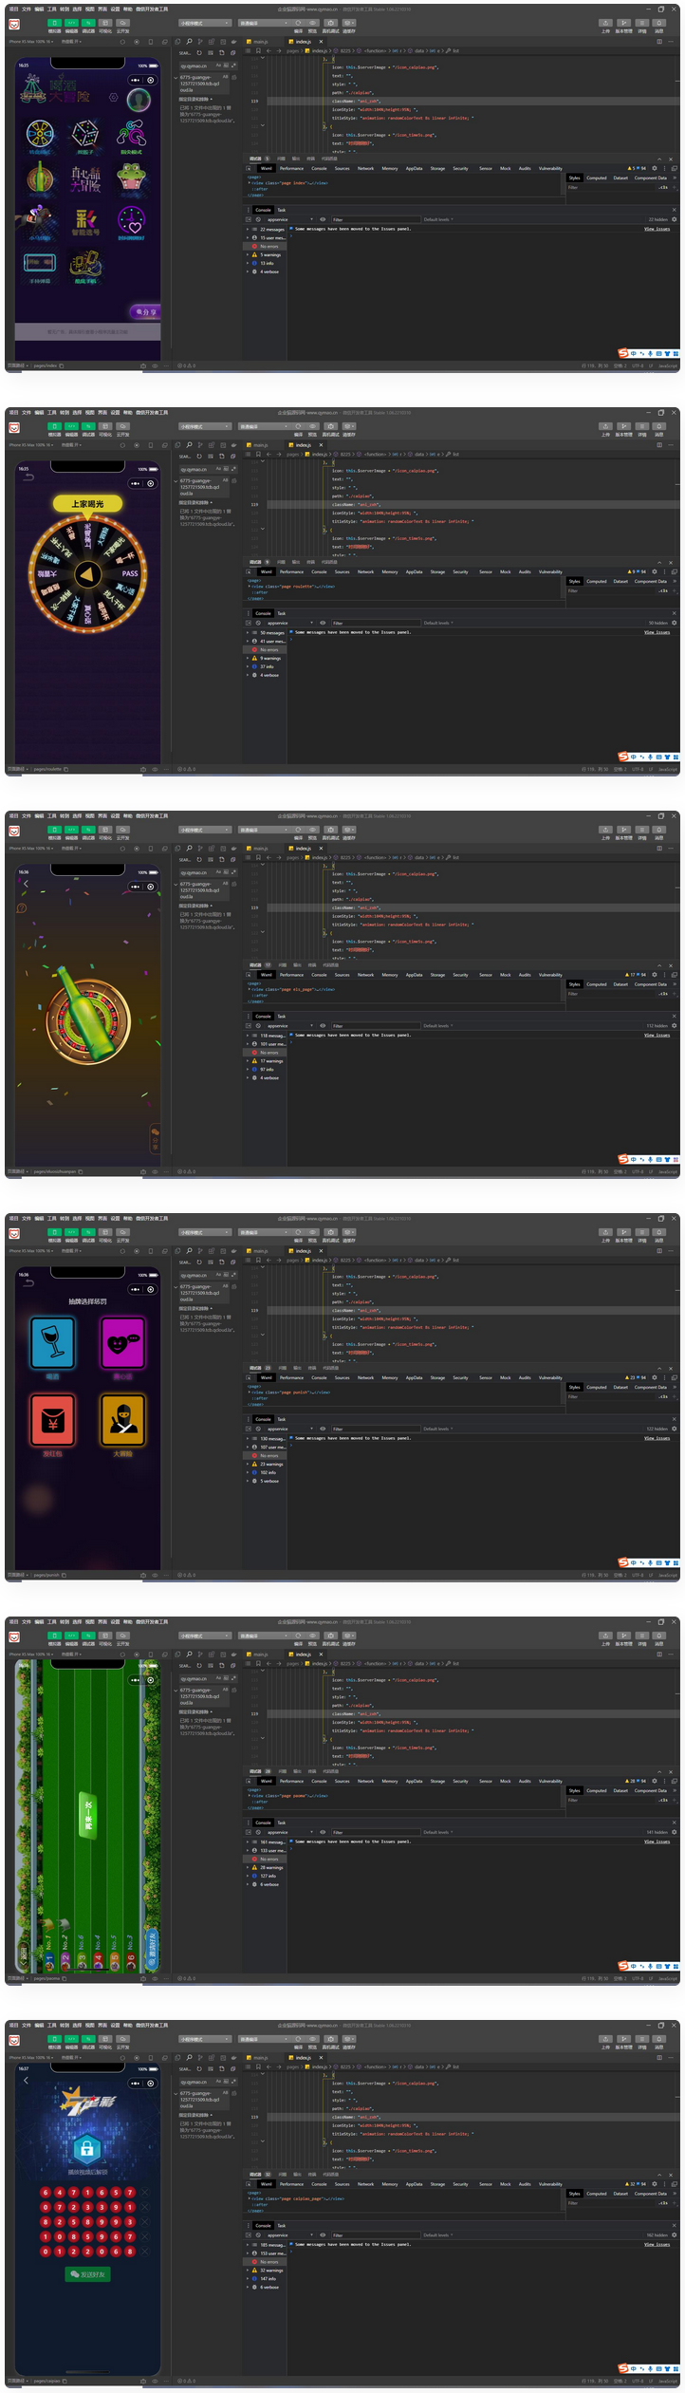Click the roulette wheel's center arrow pointer
685x2393 pixels.
(87, 574)
